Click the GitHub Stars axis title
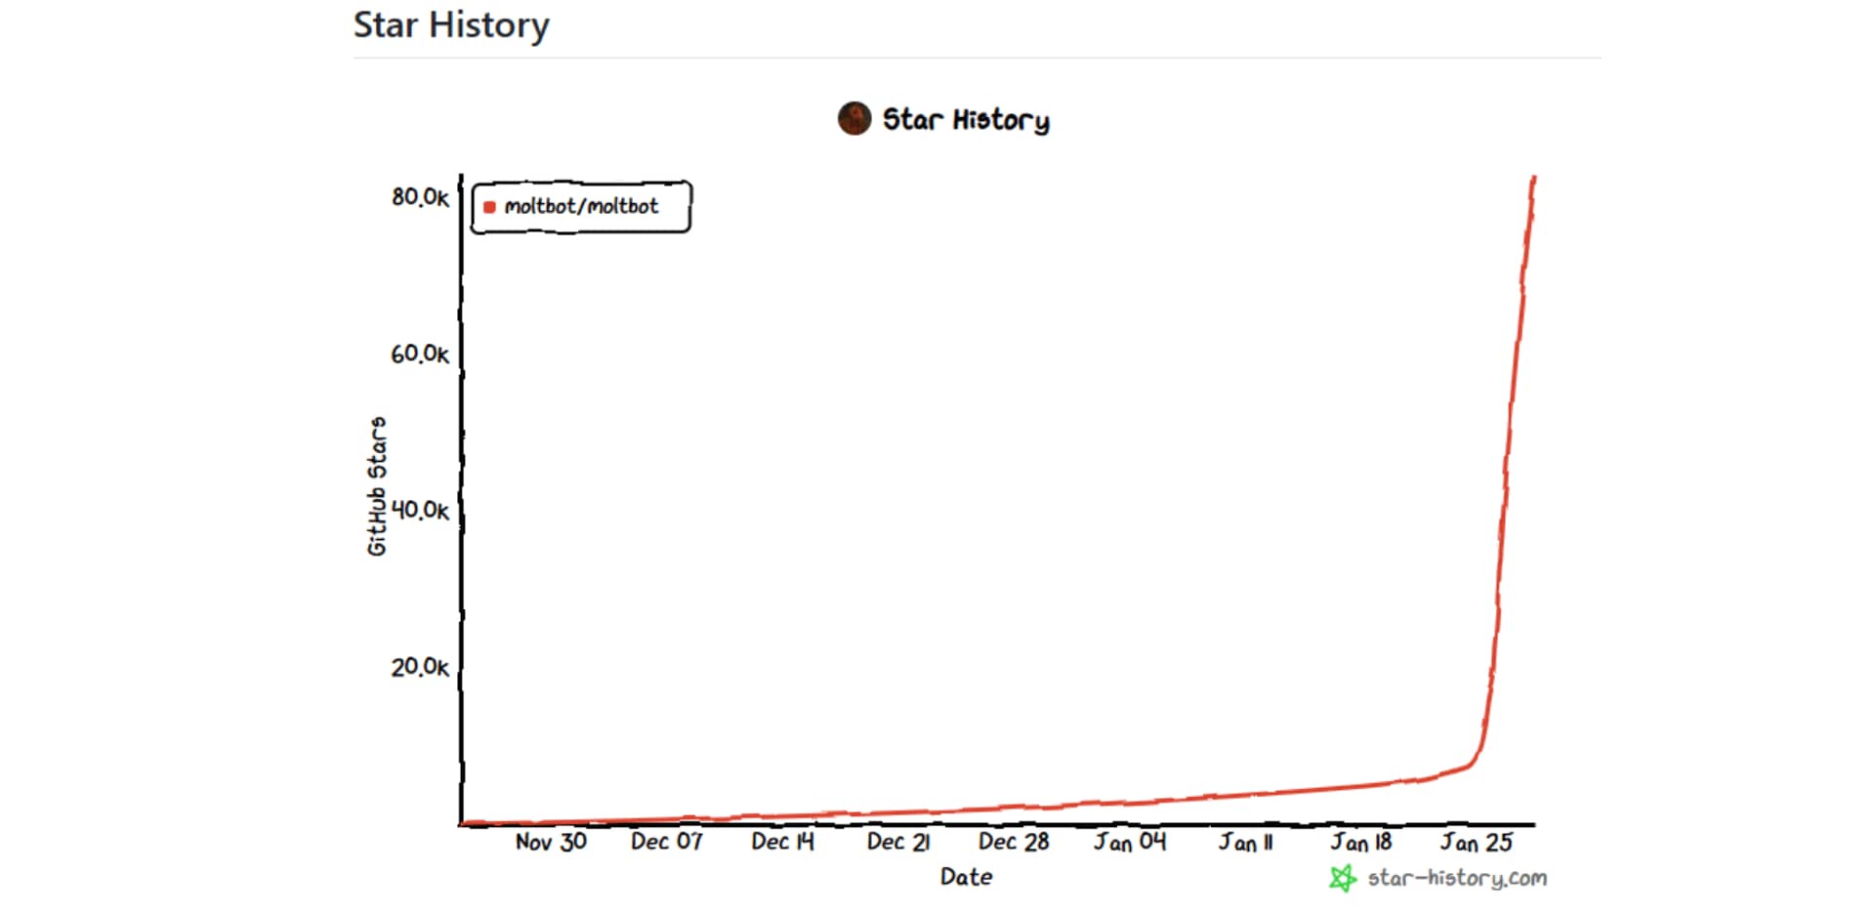Screen dimensions: 1875x913 (x=377, y=486)
